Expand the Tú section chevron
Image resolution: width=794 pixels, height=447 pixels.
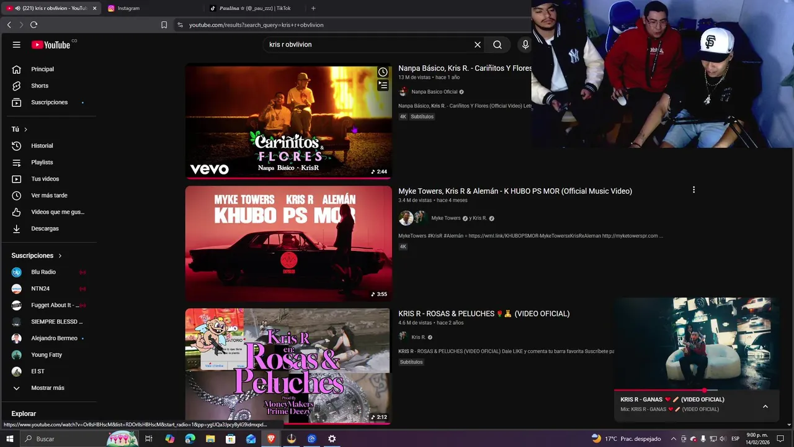tap(25, 129)
